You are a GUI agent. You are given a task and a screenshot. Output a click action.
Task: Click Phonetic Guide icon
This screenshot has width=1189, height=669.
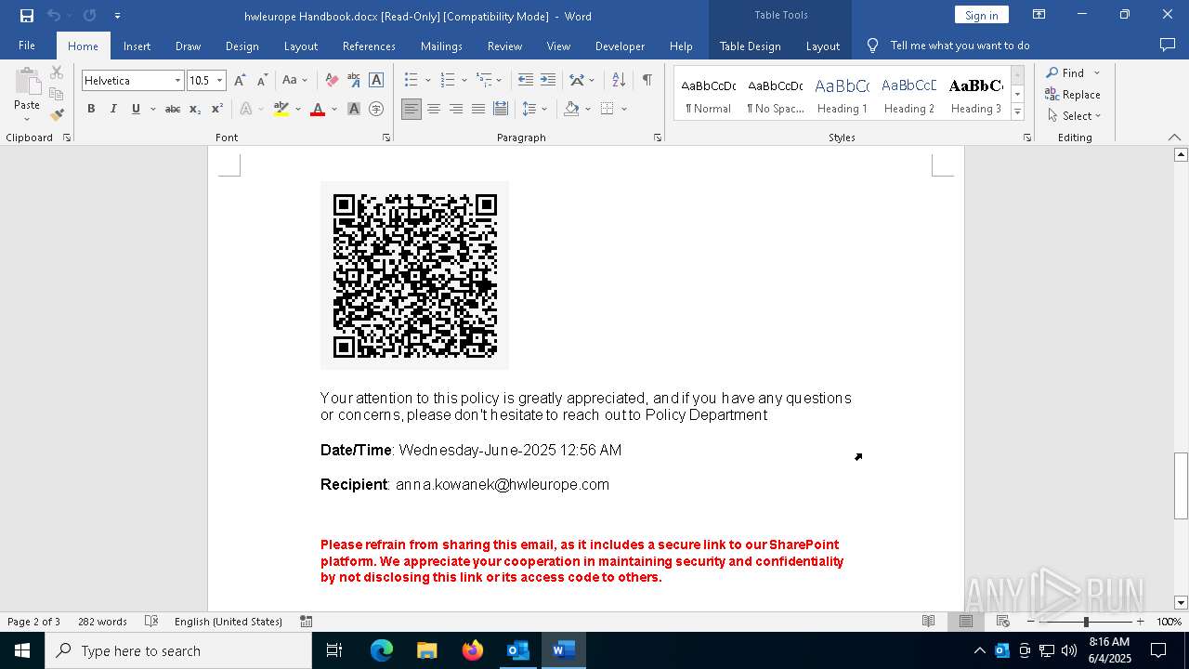[x=354, y=80]
